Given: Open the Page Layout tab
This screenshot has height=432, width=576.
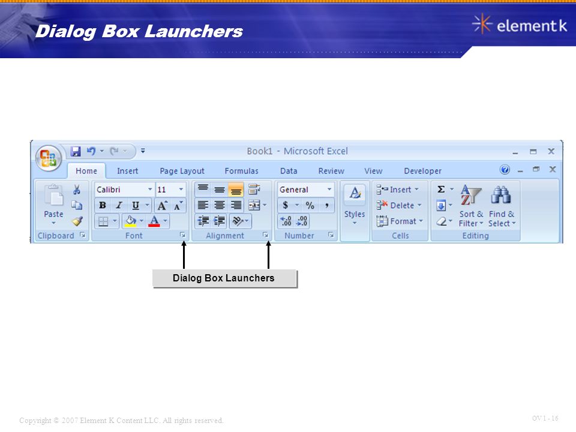Looking at the screenshot, I should 182,171.
